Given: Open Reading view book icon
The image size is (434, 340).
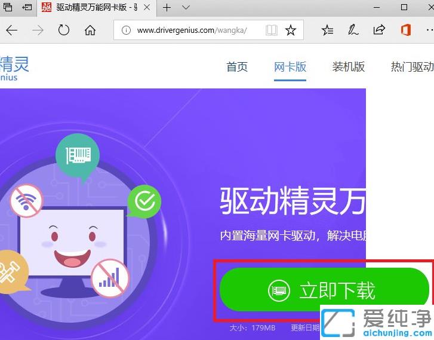Looking at the screenshot, I should (271, 30).
